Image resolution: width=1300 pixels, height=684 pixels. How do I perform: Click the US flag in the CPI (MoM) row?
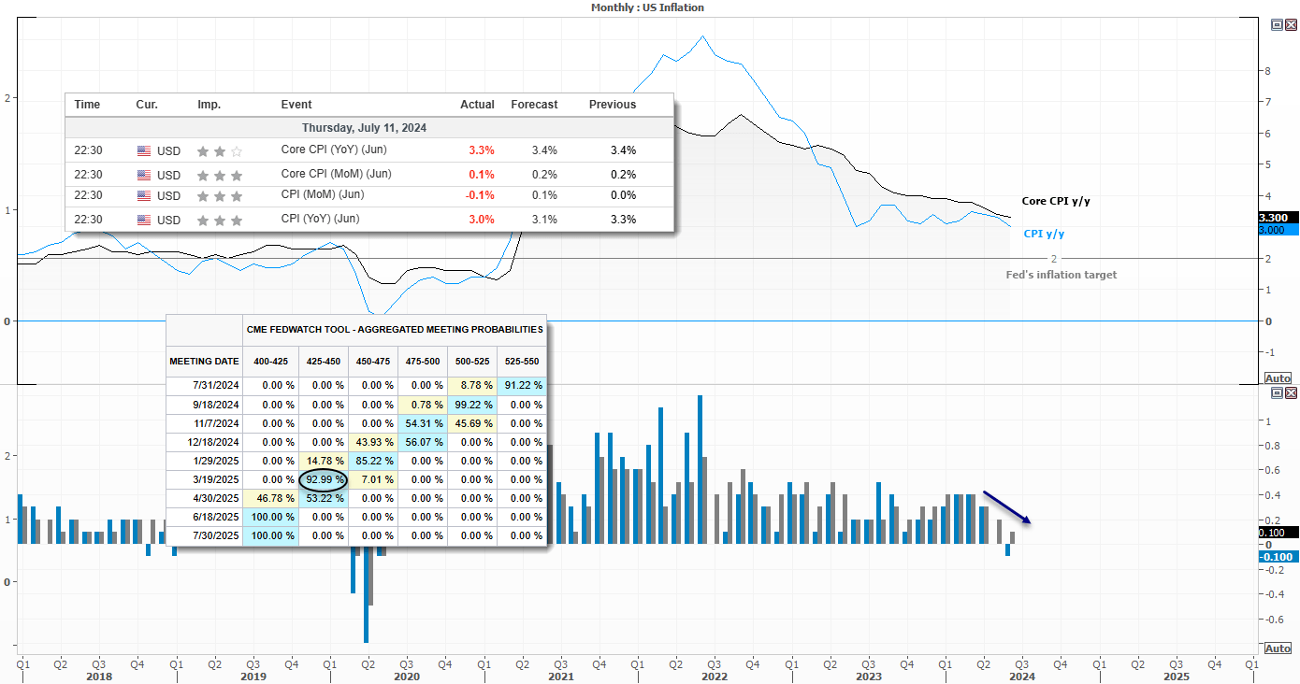(x=144, y=195)
